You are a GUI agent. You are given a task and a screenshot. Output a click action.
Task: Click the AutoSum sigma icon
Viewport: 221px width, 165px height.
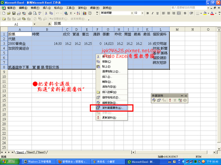click(71, 13)
